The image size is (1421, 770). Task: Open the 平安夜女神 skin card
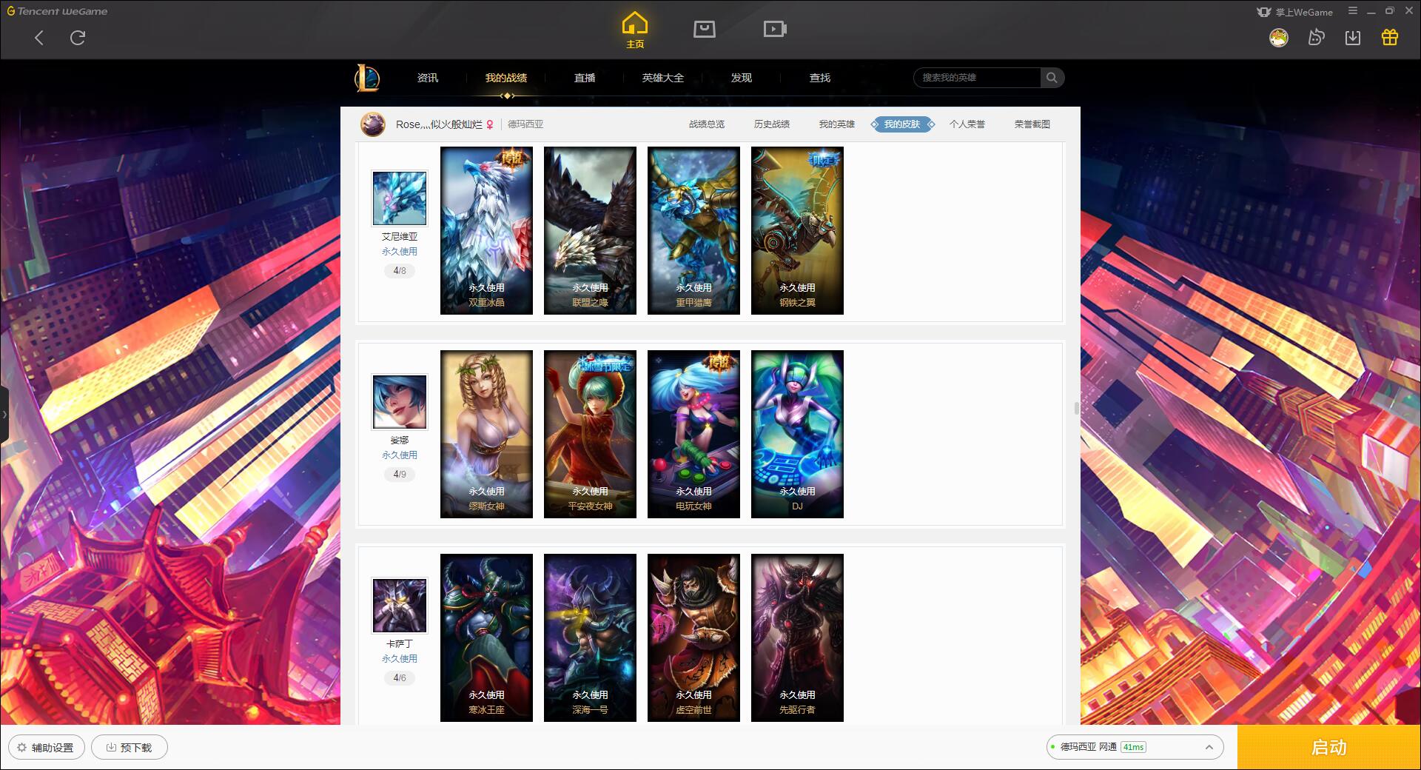pyautogui.click(x=590, y=434)
